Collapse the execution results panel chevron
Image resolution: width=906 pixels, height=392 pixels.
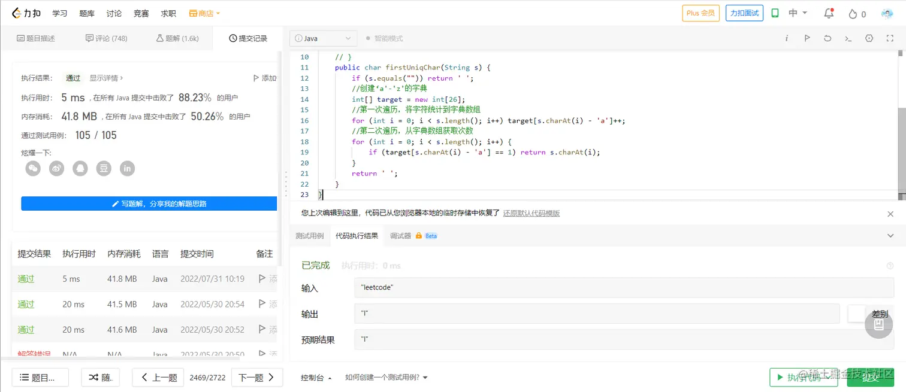[890, 236]
